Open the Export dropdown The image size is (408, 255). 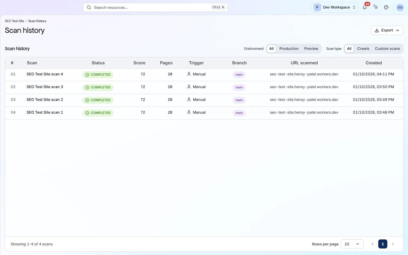(x=387, y=30)
